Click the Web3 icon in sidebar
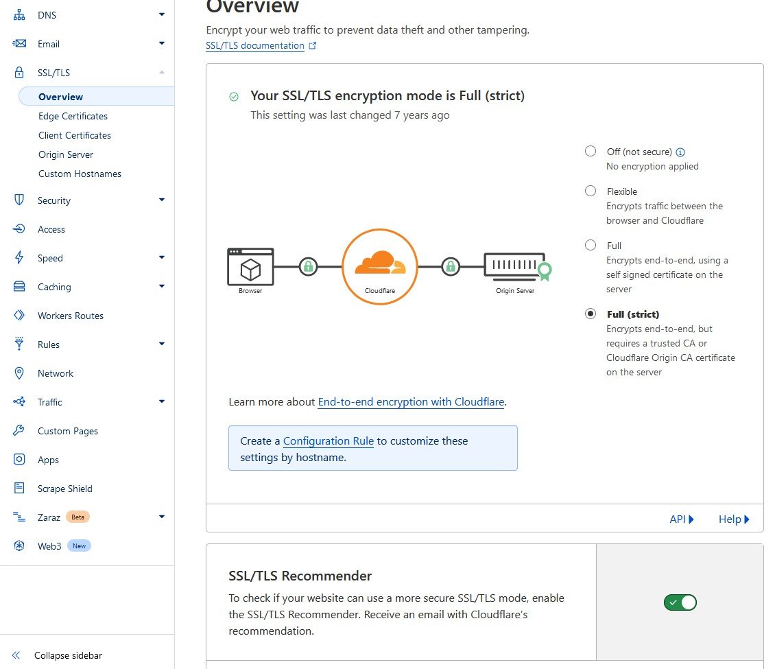 (19, 545)
